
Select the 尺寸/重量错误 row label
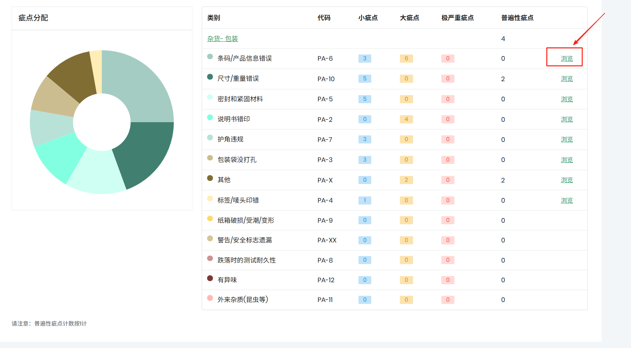click(x=238, y=78)
